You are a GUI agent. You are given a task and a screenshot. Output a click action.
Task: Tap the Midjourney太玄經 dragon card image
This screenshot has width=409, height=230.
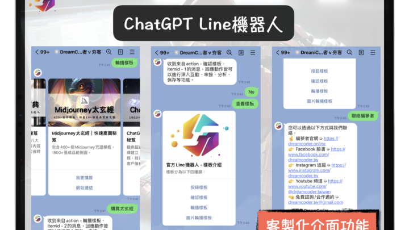coord(84,102)
